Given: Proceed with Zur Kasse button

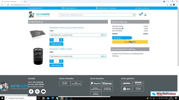Looking at the screenshot, I should pyautogui.click(x=122, y=38).
